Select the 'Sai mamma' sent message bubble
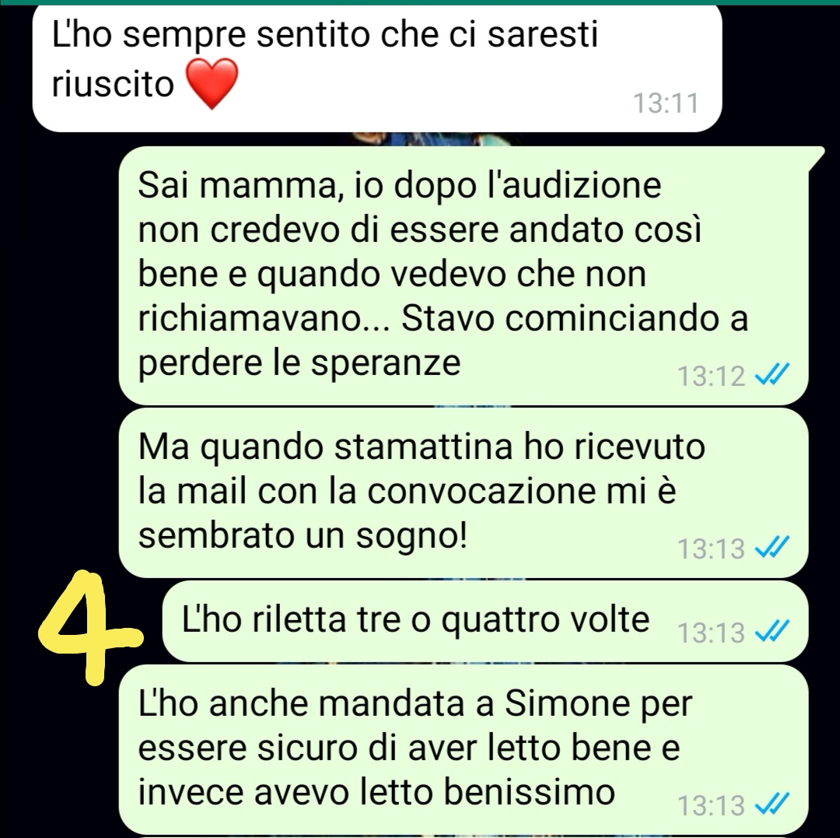 (x=464, y=275)
